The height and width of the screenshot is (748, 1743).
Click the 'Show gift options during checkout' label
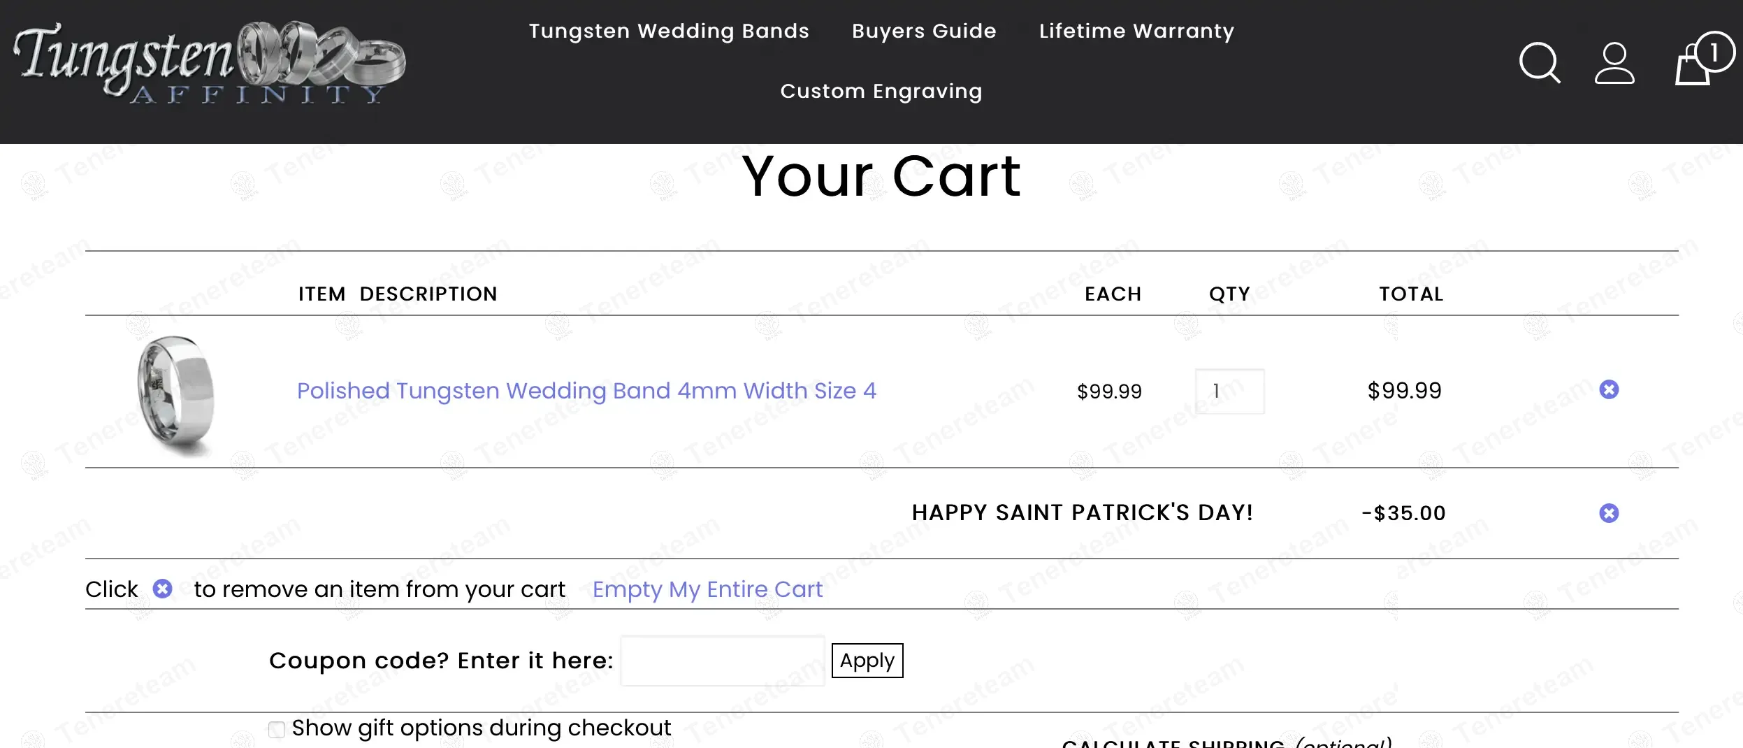tap(481, 728)
